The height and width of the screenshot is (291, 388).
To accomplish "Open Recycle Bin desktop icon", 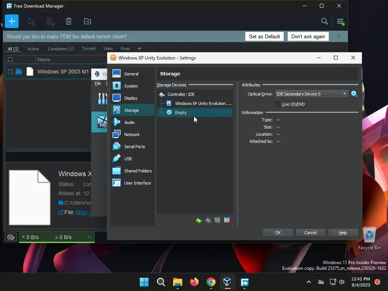I will click(x=369, y=239).
